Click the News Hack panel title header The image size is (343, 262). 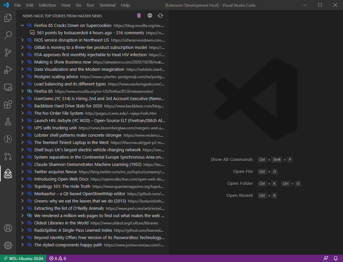[62, 16]
